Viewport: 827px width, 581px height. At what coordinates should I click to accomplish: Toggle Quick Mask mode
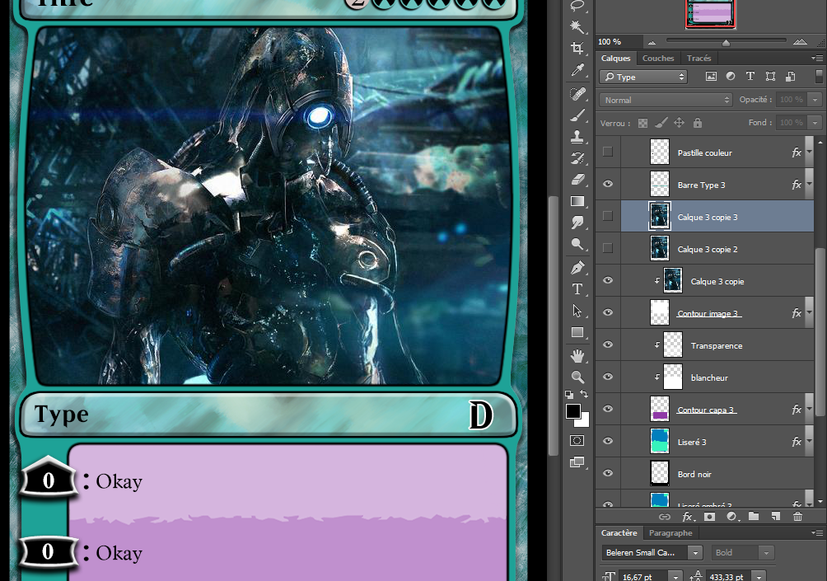(x=577, y=441)
